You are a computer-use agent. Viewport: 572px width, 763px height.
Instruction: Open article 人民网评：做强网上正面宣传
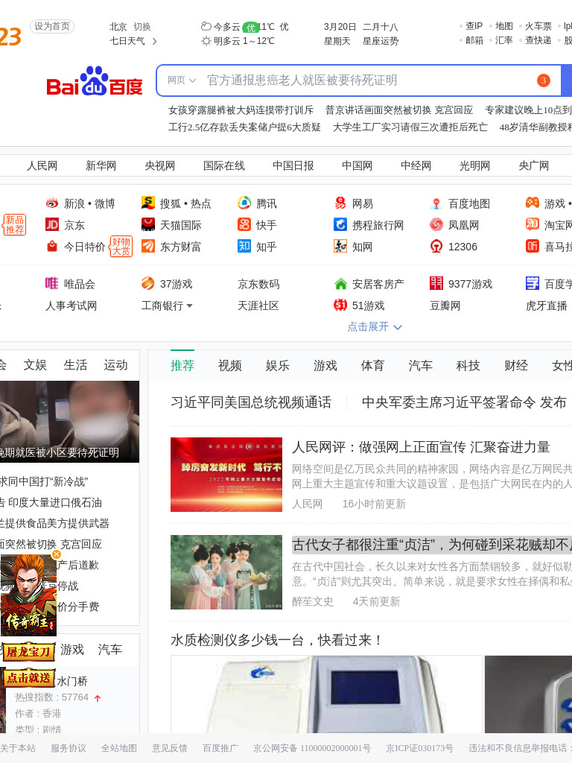coord(422,447)
